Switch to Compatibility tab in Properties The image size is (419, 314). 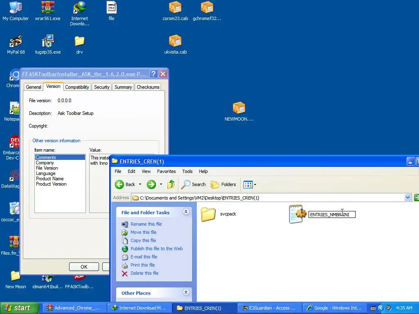coord(77,87)
